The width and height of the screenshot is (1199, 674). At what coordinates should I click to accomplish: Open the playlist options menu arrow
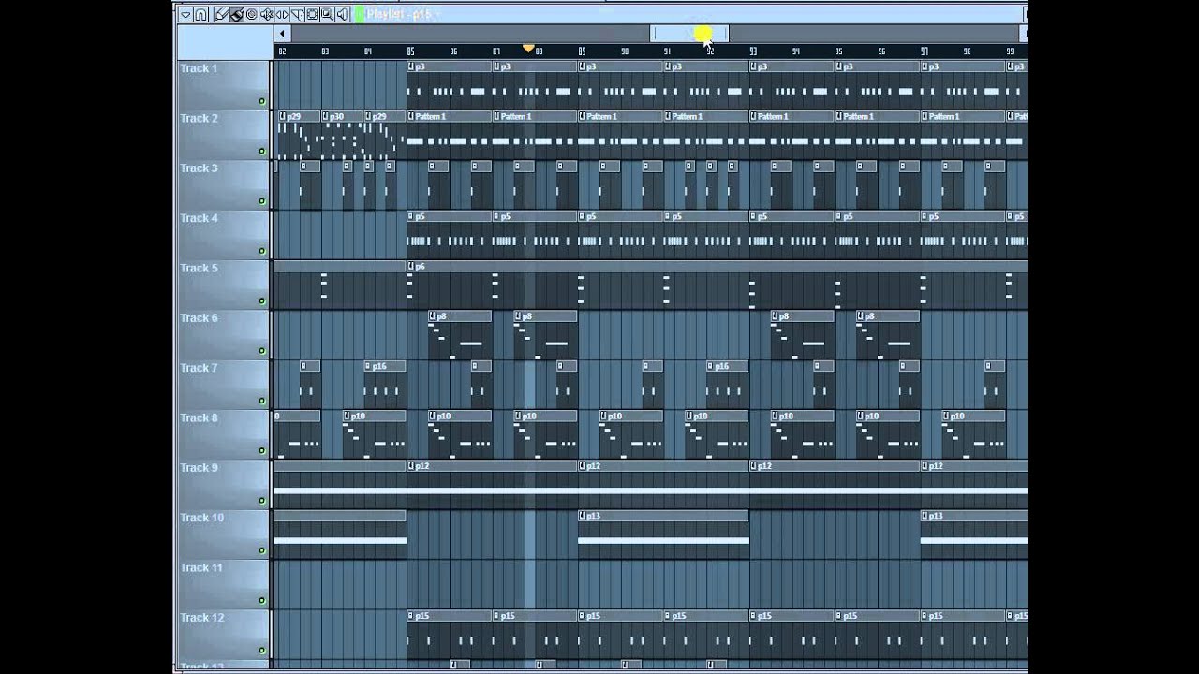tap(185, 14)
